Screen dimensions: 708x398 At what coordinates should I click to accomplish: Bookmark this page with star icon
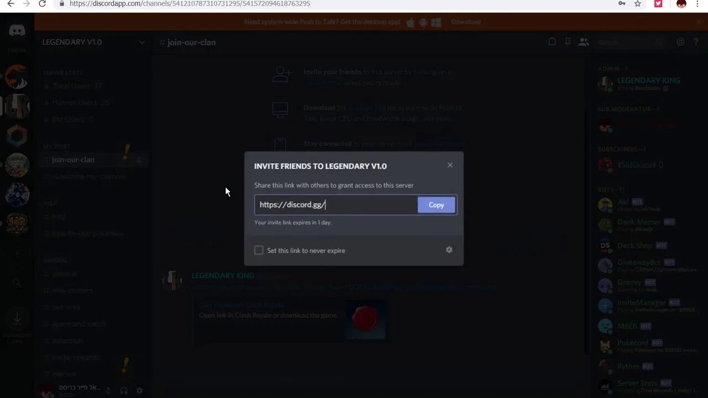(638, 4)
